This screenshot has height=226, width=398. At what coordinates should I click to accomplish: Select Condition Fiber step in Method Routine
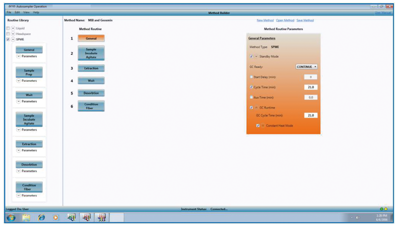pyautogui.click(x=91, y=106)
